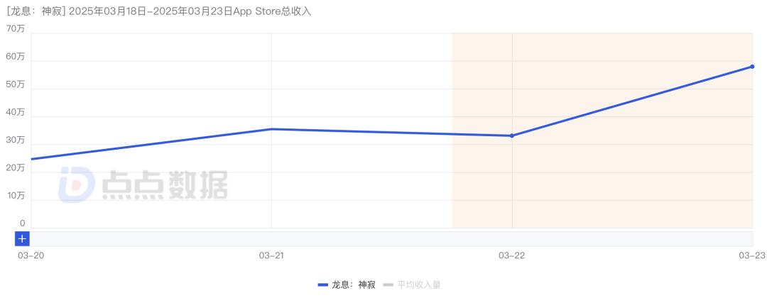
Task: Click the 03-20 x-axis date label
Action: pyautogui.click(x=31, y=255)
